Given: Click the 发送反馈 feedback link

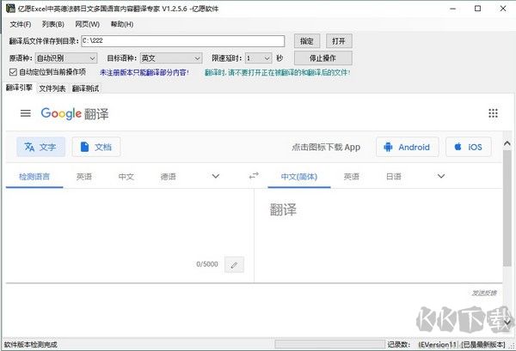Looking at the screenshot, I should click(484, 293).
